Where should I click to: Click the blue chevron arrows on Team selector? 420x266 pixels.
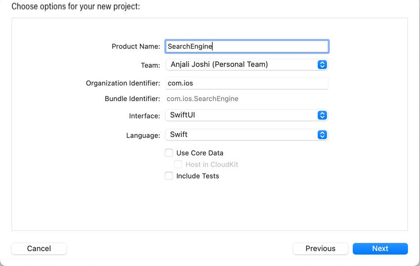[322, 64]
